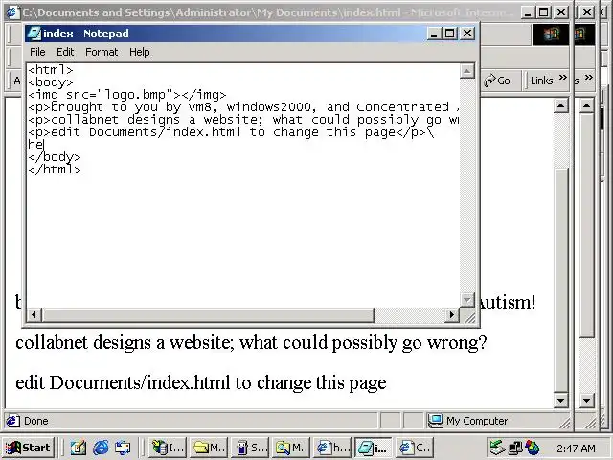The height and width of the screenshot is (460, 613).
Task: Switch to the magnifier 'M..' taskbar window
Action: click(291, 448)
